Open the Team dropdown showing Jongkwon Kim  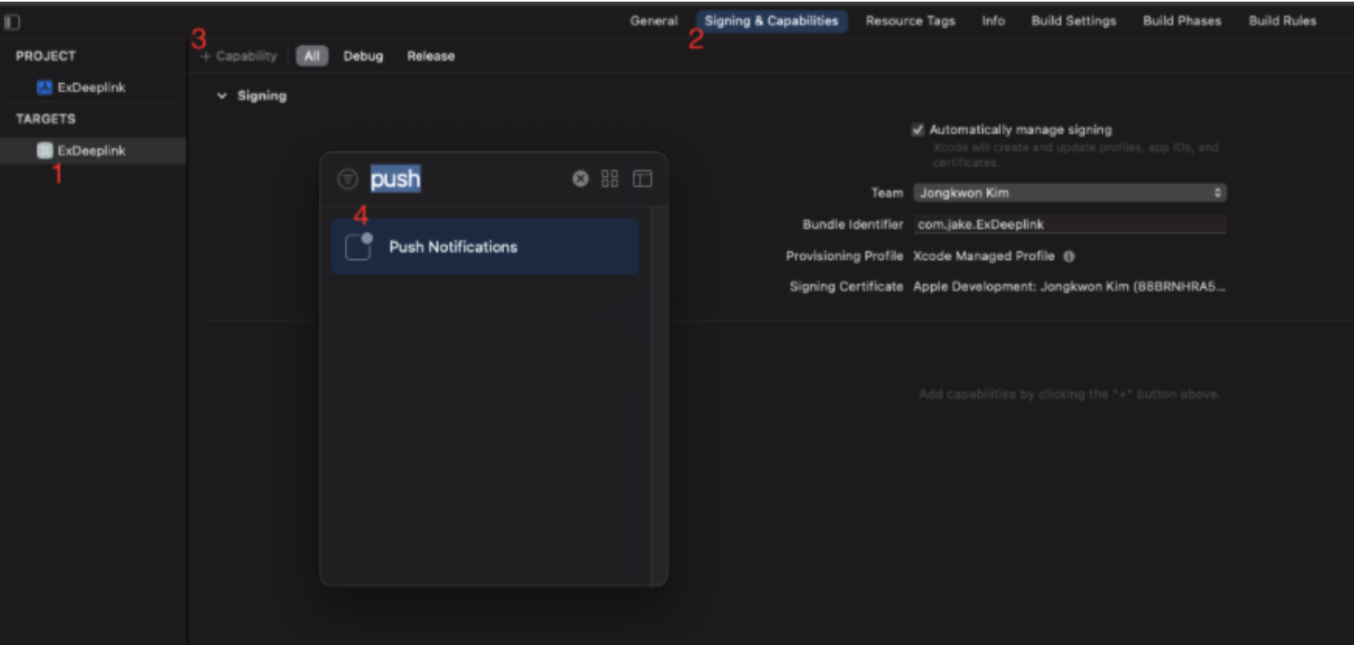(x=1069, y=193)
